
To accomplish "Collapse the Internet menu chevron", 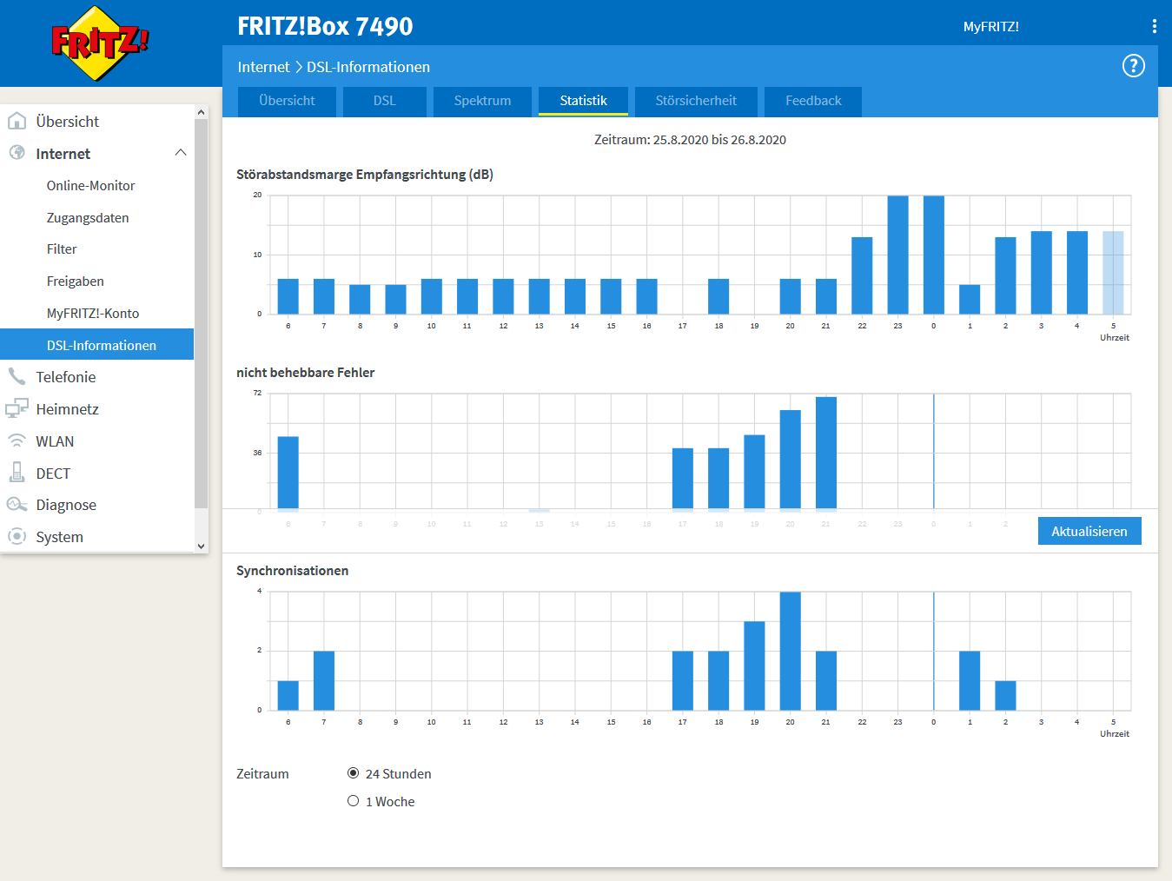I will point(181,153).
